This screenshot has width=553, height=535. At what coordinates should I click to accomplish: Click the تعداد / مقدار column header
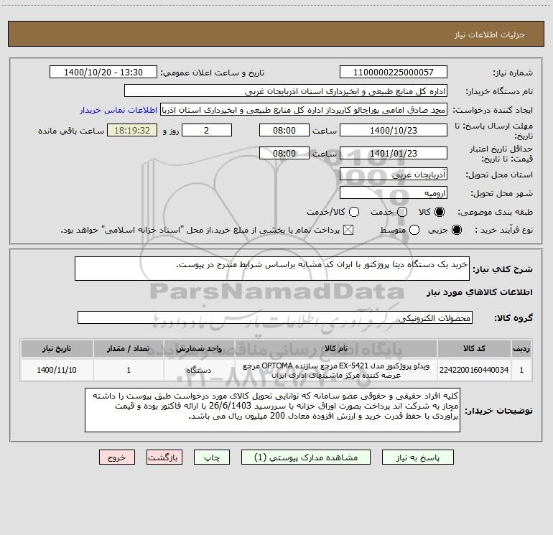[x=129, y=349]
